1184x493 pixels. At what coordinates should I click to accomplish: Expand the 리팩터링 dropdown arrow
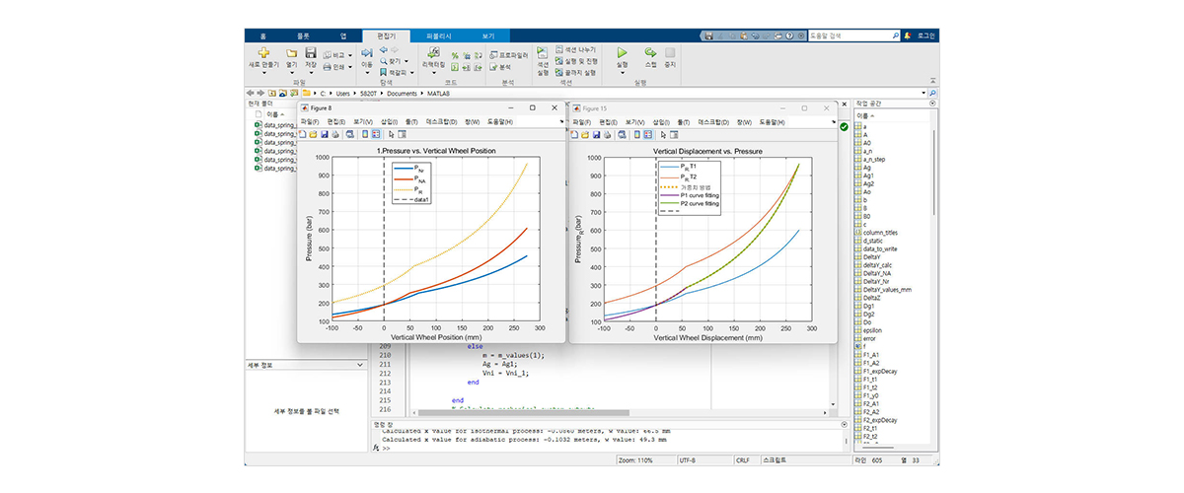434,73
